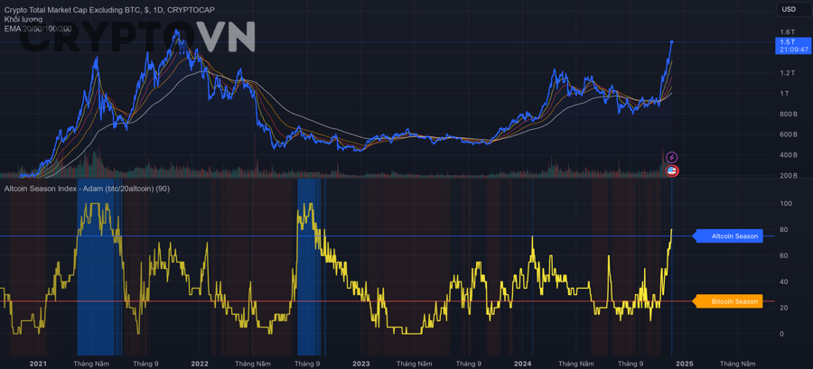Click the 2024 label on the time axis
The width and height of the screenshot is (813, 369).
click(x=524, y=364)
